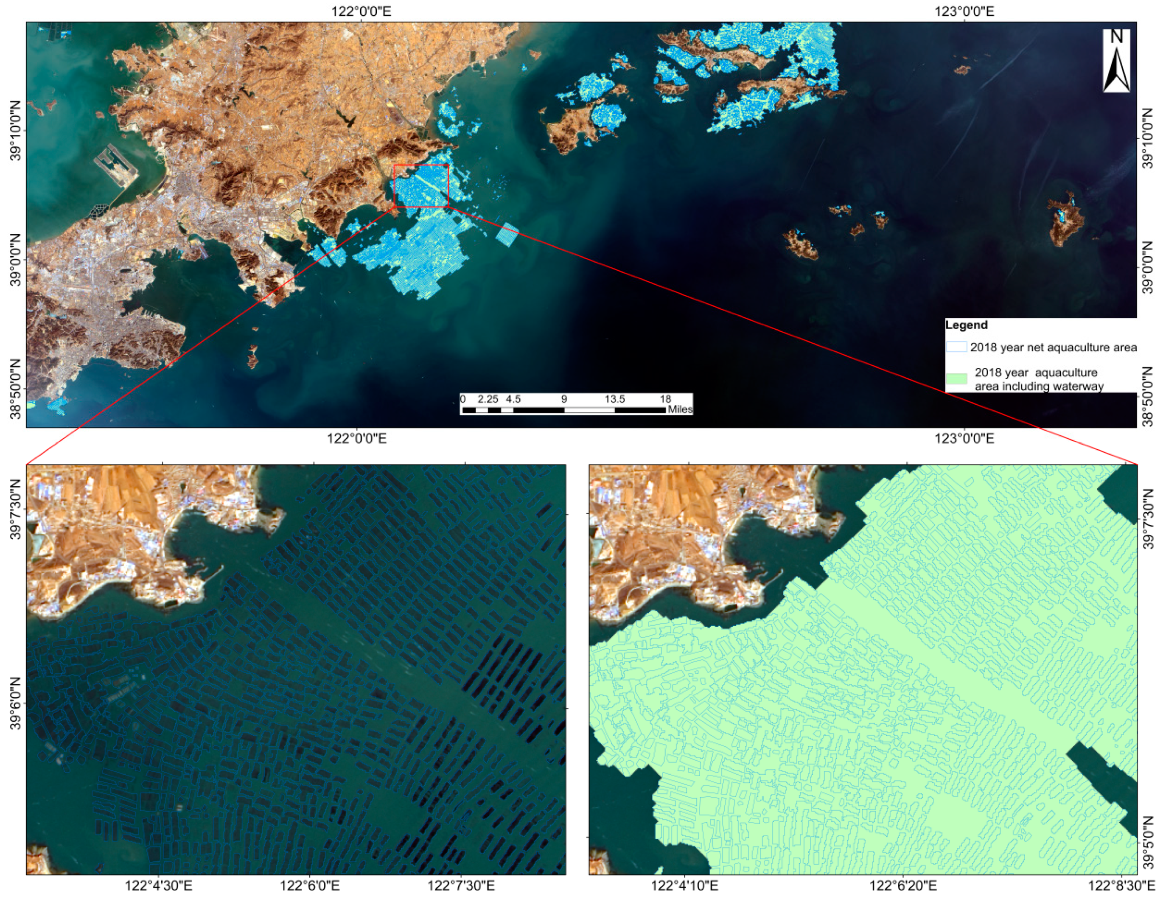Image resolution: width=1163 pixels, height=902 pixels.
Task: Click the green aquaculture legend swatch
Action: [956, 379]
